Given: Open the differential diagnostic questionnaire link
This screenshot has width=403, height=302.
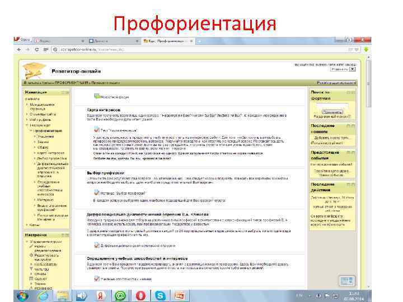Looking at the screenshot, I should click(x=138, y=246).
